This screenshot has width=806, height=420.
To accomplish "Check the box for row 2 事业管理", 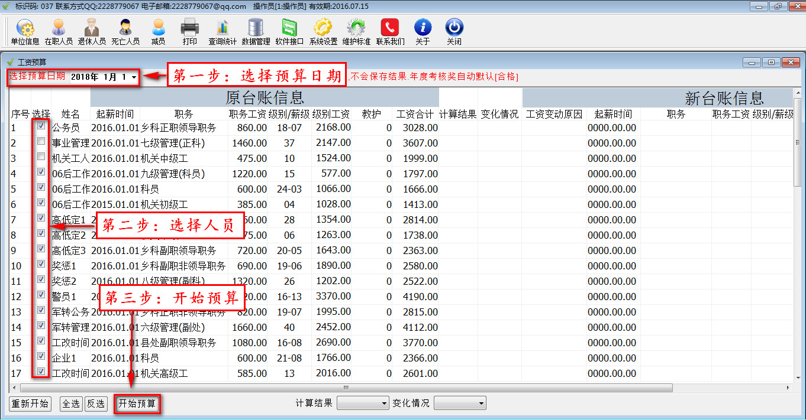I will [x=41, y=142].
